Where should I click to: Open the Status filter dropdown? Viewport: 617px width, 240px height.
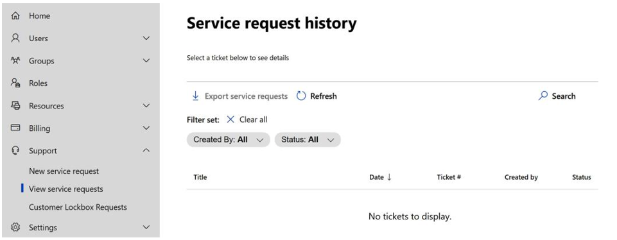pos(308,140)
